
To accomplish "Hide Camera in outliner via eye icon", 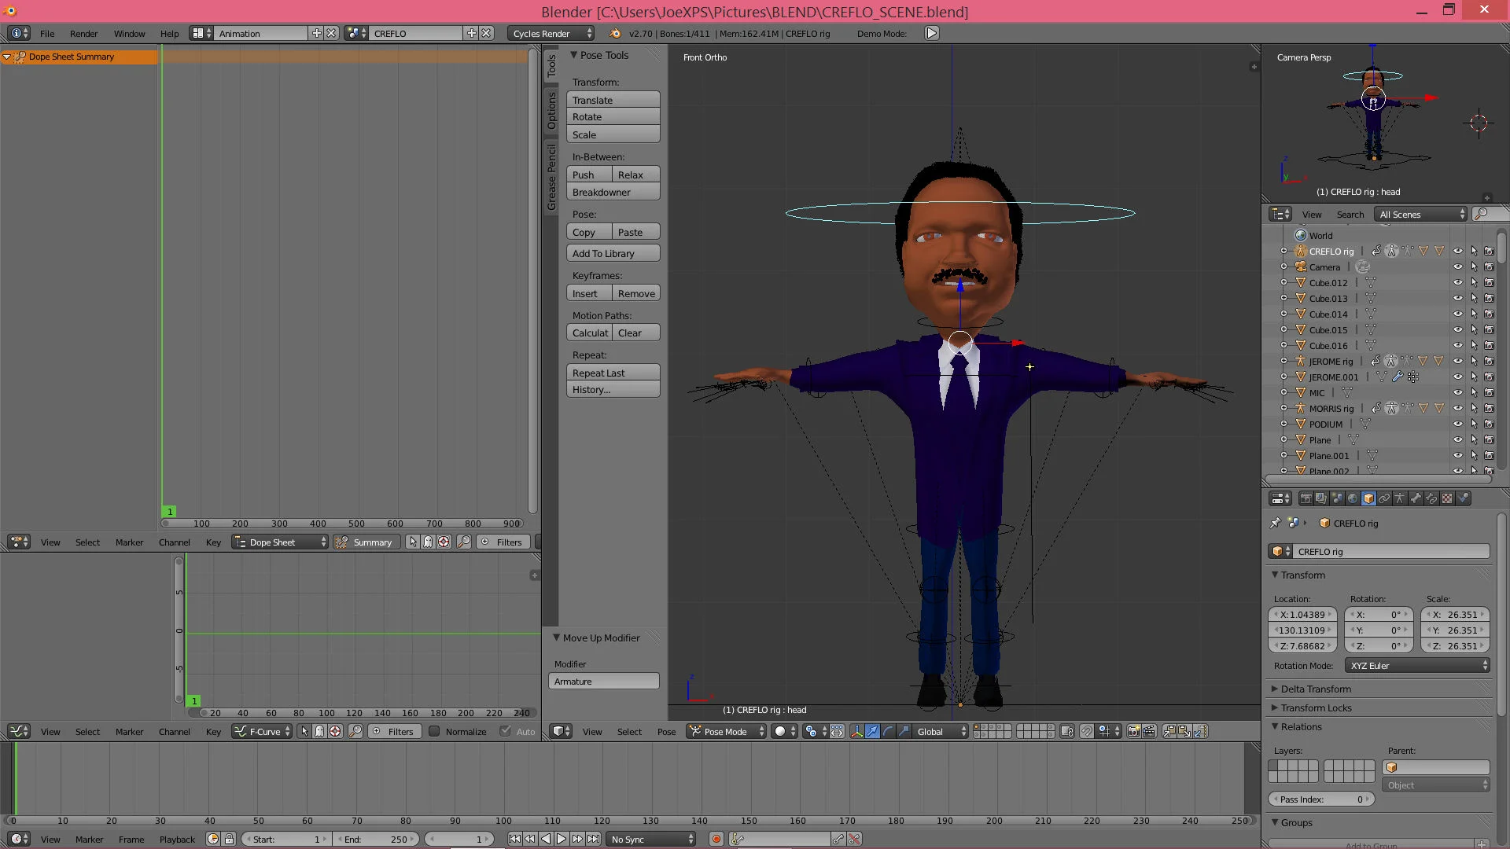I will (x=1457, y=267).
